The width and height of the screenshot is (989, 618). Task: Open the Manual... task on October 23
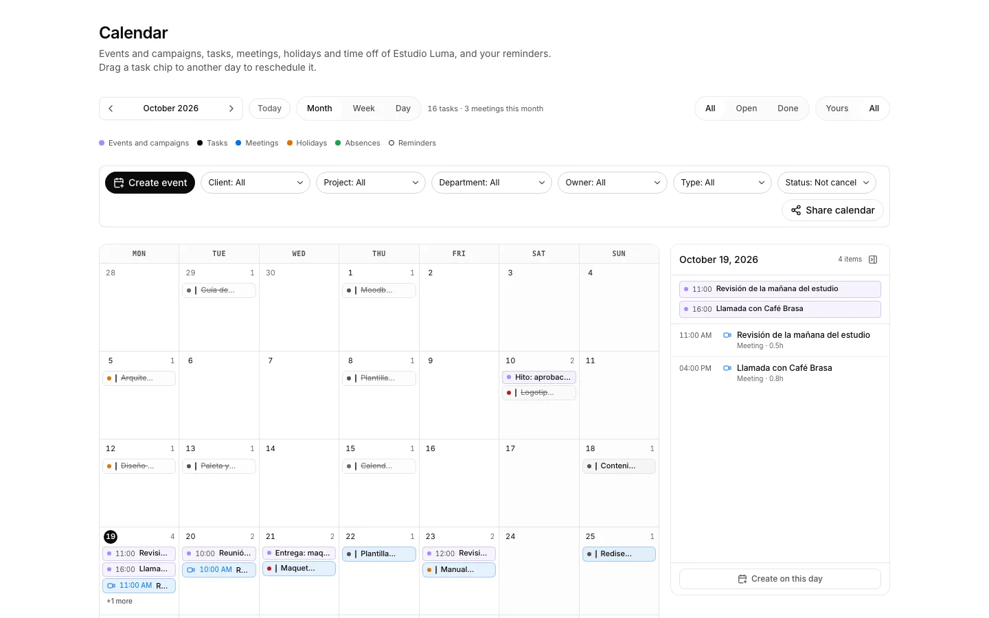pyautogui.click(x=459, y=570)
